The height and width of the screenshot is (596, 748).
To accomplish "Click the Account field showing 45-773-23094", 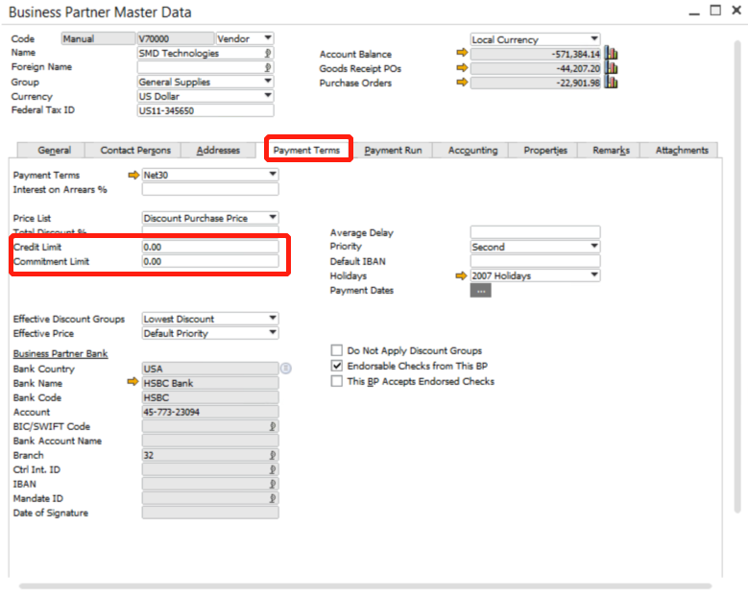I will click(x=210, y=412).
